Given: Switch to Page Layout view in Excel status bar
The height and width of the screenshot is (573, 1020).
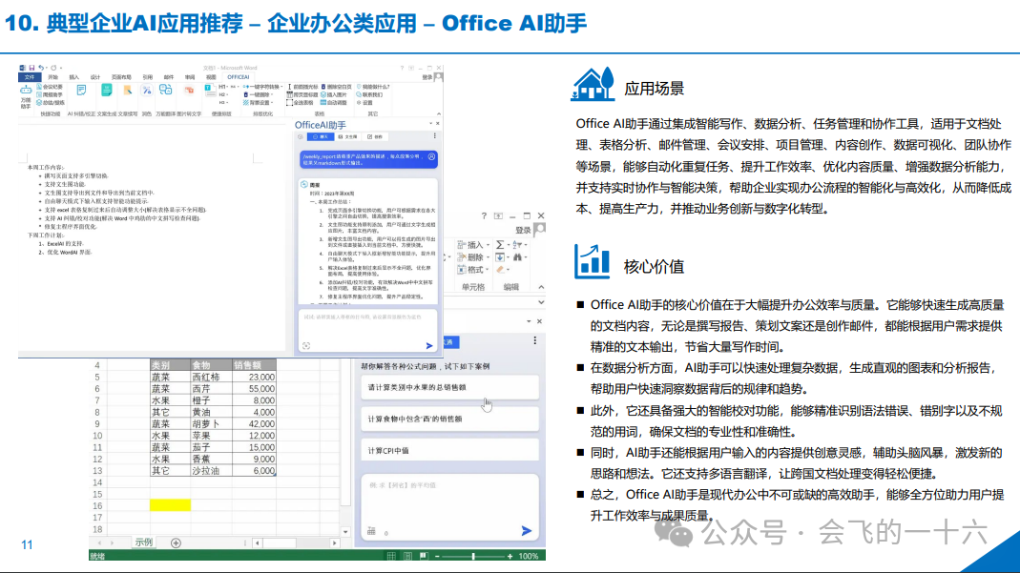Looking at the screenshot, I should tap(407, 556).
